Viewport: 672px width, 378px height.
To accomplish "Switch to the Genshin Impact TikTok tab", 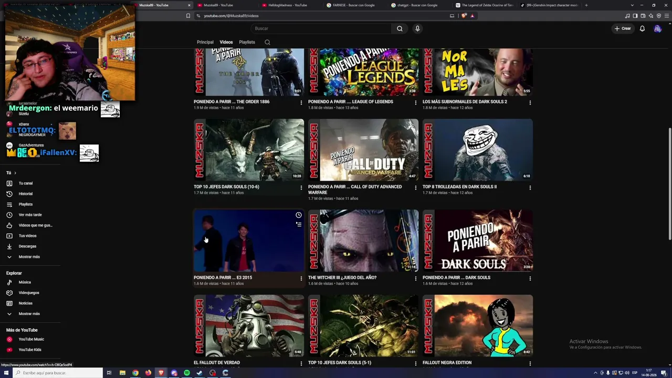I will click(549, 5).
